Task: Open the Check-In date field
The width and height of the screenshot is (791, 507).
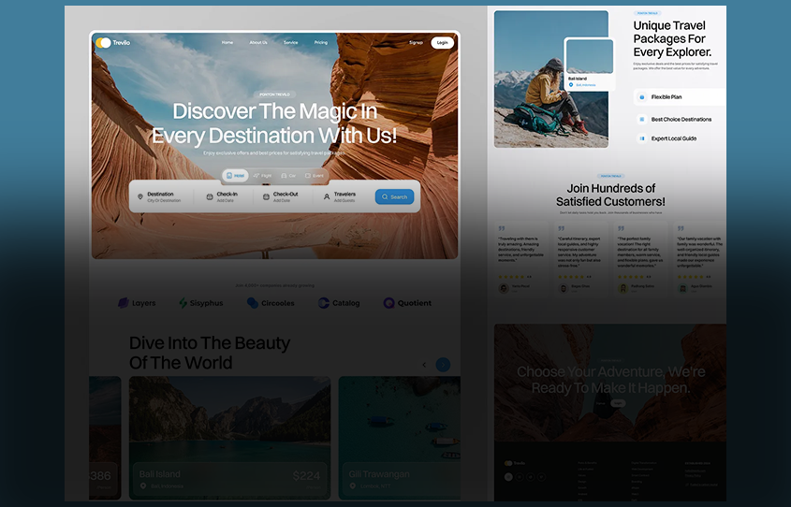Action: pyautogui.click(x=222, y=197)
